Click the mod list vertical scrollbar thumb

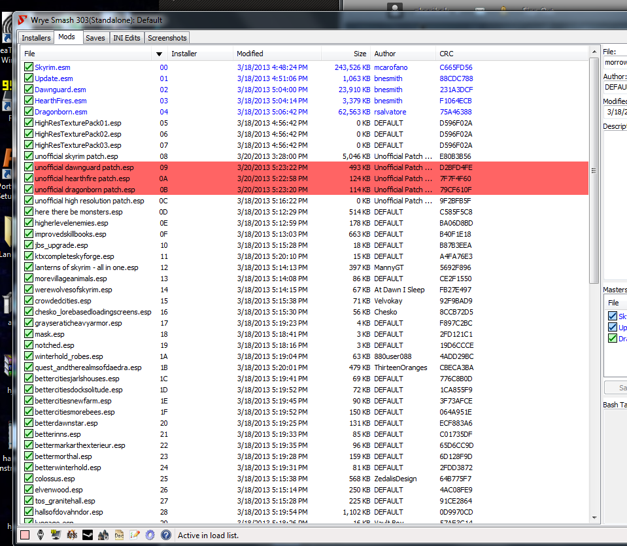[594, 171]
